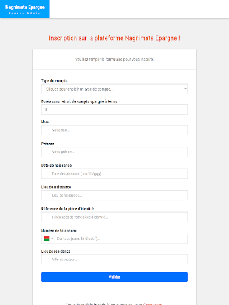Click the Références de votre pièce d'identité field

click(x=114, y=217)
